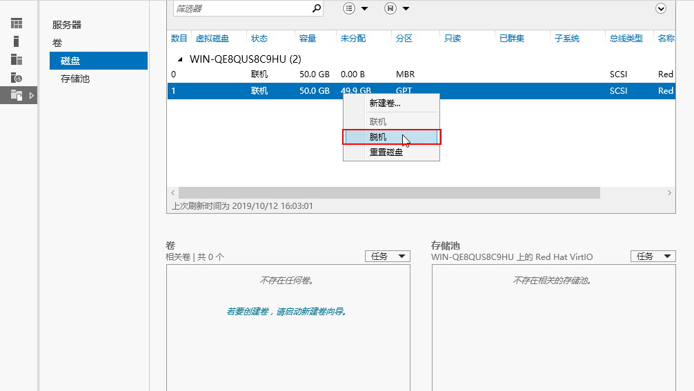Click the 相关卷 | 共 0 个 subtitle
The width and height of the screenshot is (694, 391).
click(x=195, y=257)
